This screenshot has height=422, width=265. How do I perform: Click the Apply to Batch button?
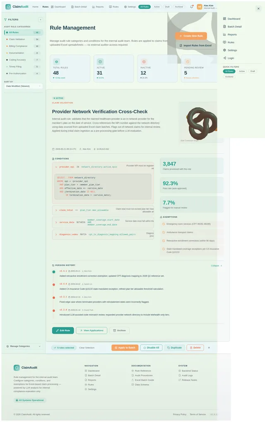click(125, 348)
